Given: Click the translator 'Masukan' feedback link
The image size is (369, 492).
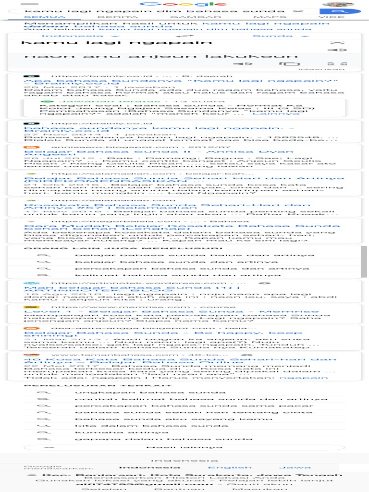Looking at the screenshot, I should coord(321,69).
